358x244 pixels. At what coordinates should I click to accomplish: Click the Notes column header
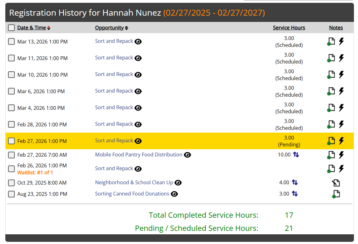coord(336,28)
